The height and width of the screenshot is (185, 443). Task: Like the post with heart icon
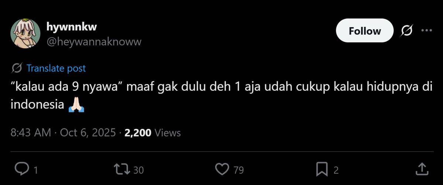pyautogui.click(x=222, y=169)
